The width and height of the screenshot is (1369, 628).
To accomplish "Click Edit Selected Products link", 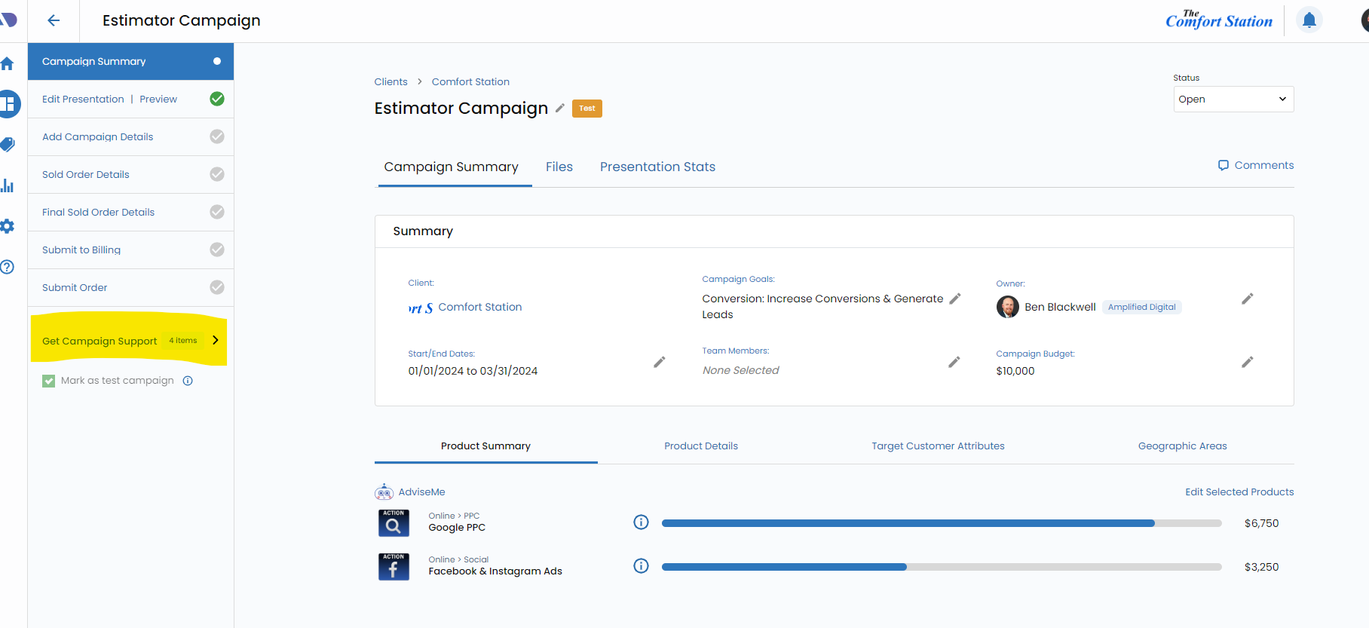I will coord(1239,492).
